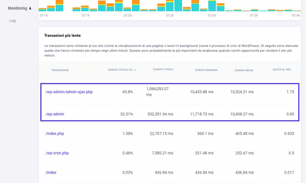Image resolution: width=308 pixels, height=183 pixels.
Task: Switch to the Log view
Action: [12, 20]
